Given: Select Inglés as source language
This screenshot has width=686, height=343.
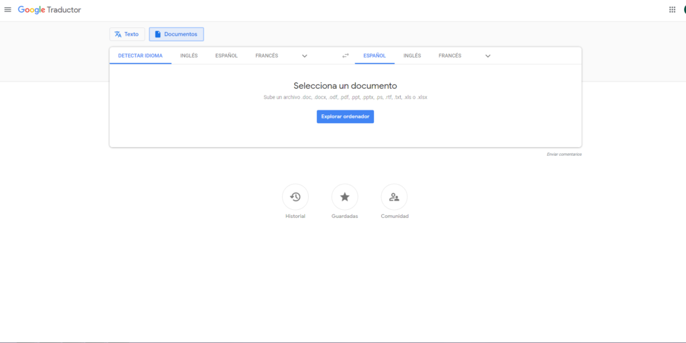Looking at the screenshot, I should click(189, 55).
